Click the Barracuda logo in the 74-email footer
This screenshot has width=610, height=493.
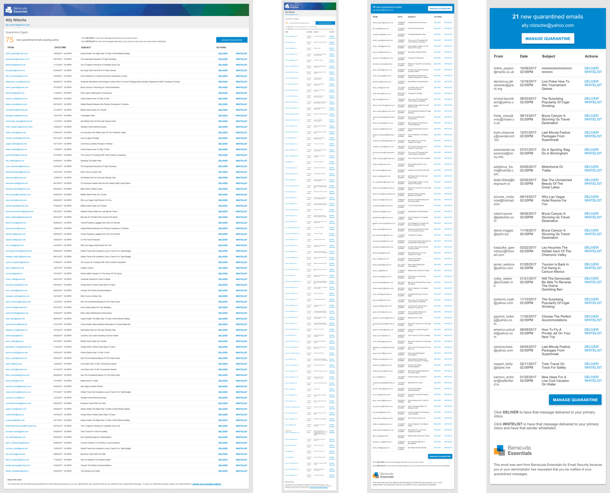(376, 475)
